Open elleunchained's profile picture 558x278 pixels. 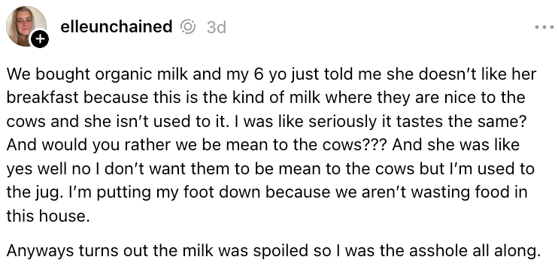26,26
